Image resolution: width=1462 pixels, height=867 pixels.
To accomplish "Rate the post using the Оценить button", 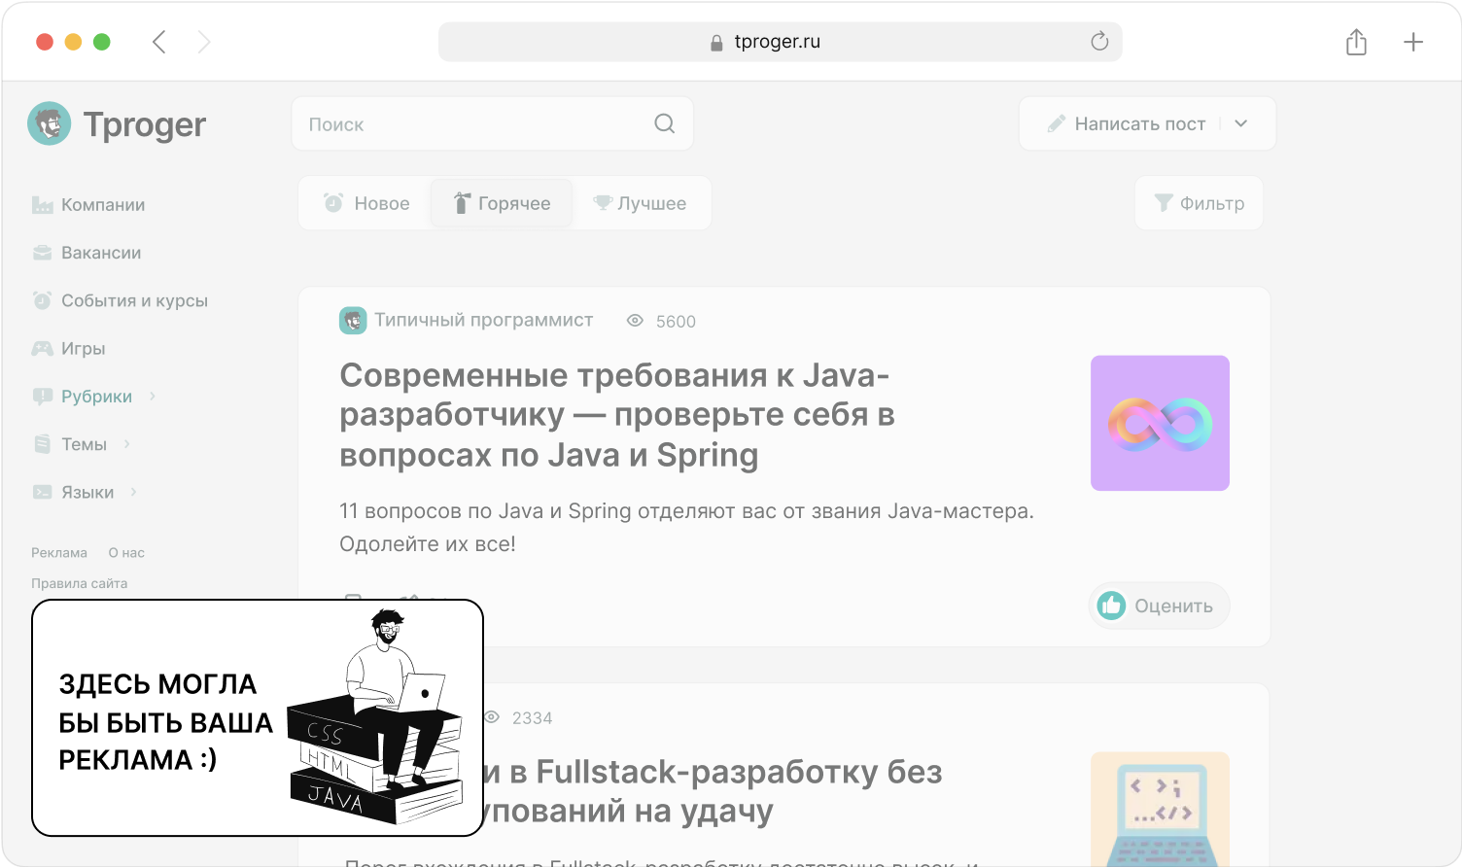I will click(1159, 605).
